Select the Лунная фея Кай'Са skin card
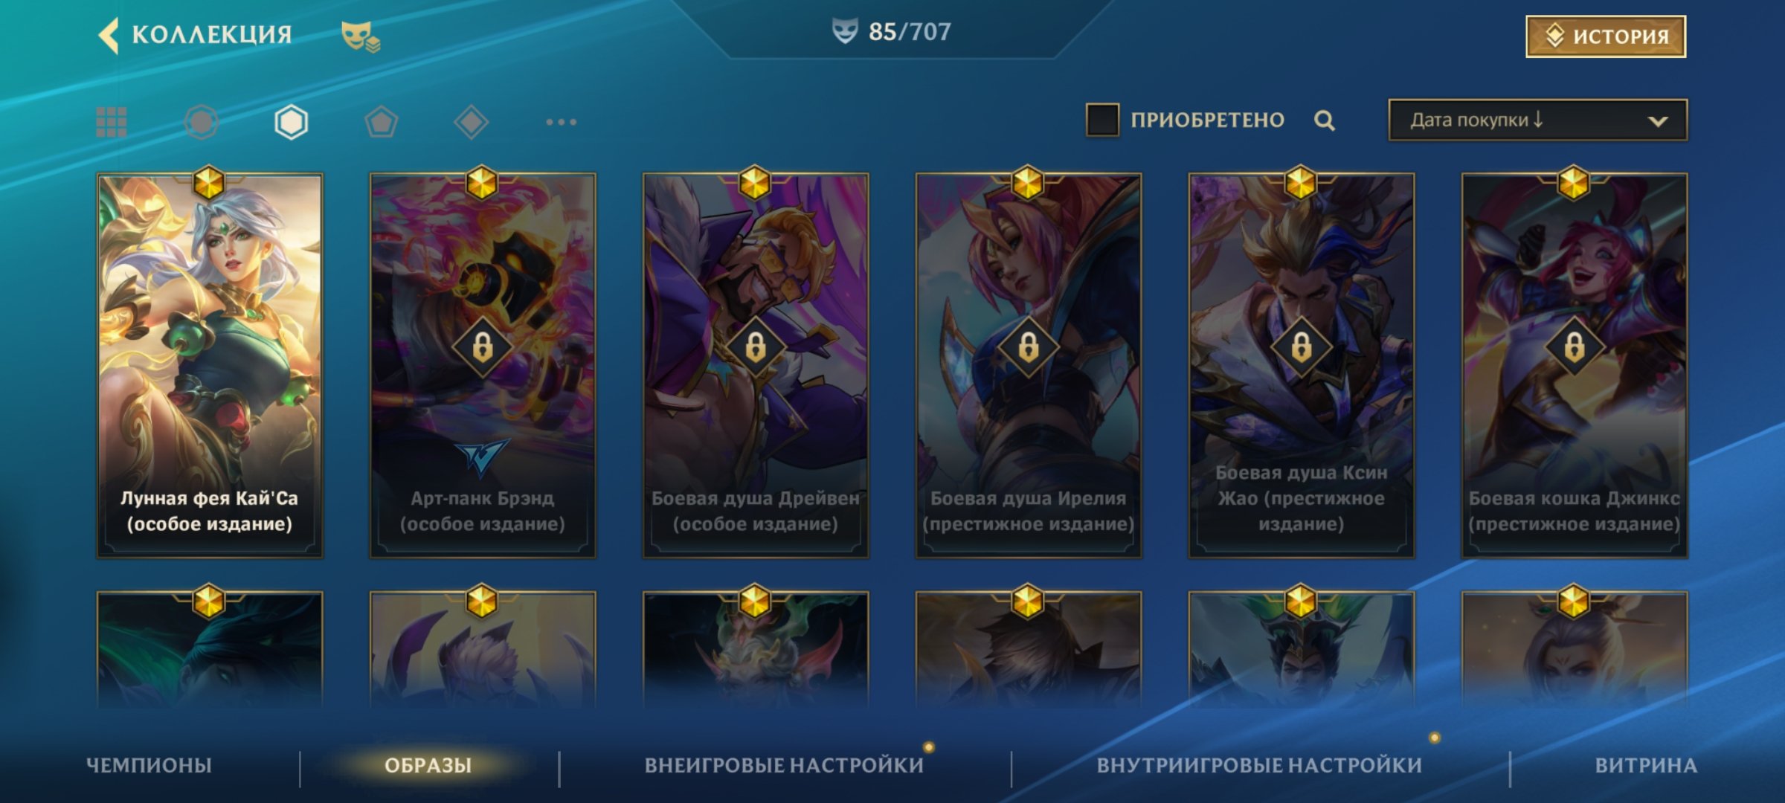Screen dimensions: 1785x803 click(210, 366)
